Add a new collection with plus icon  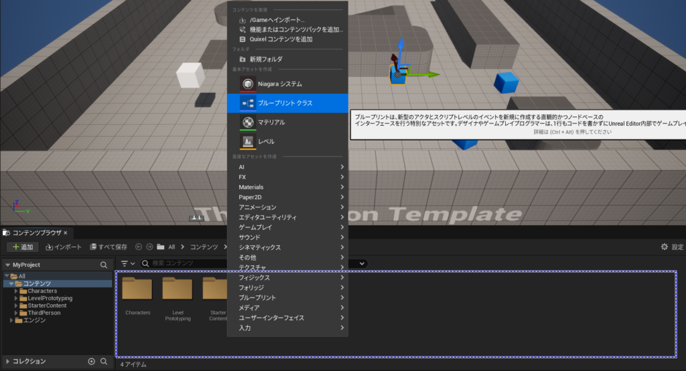point(91,361)
